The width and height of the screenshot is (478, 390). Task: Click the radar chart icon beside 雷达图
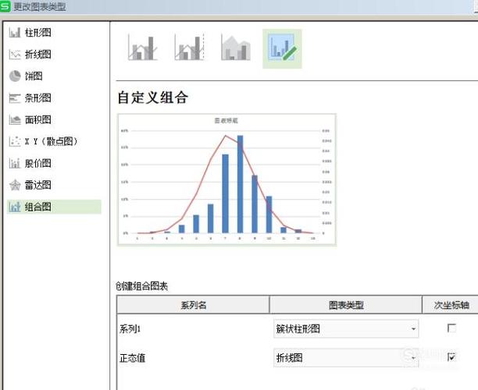click(x=15, y=185)
